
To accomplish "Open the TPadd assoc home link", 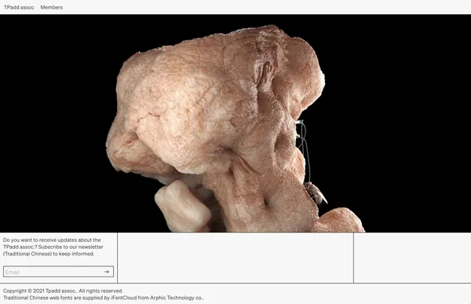I will pyautogui.click(x=19, y=8).
